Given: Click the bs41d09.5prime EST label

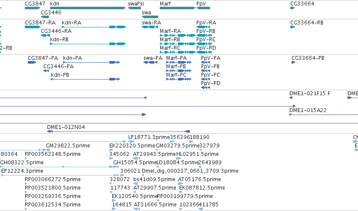Looking at the screenshot, I should [x=154, y=179].
